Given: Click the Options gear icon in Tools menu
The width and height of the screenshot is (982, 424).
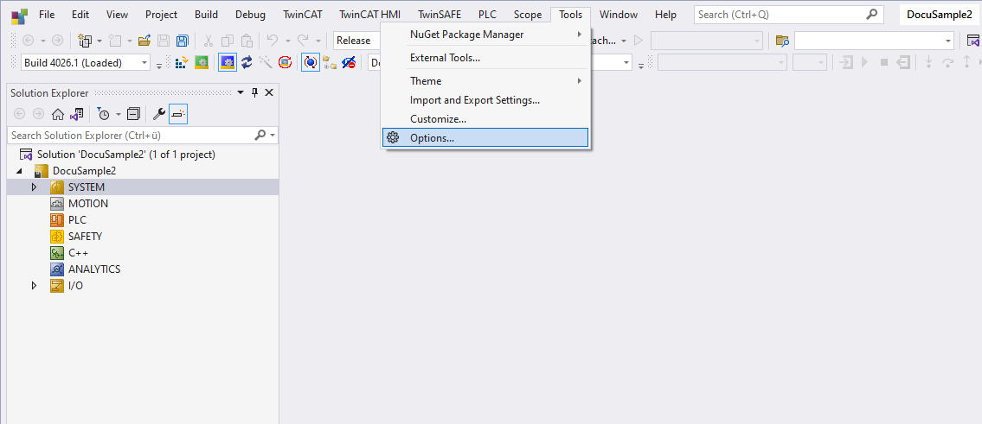Looking at the screenshot, I should 393,137.
